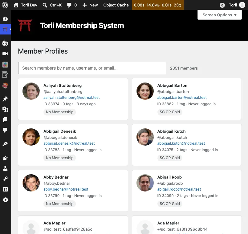Open Pages sidebar icon

tap(5, 120)
